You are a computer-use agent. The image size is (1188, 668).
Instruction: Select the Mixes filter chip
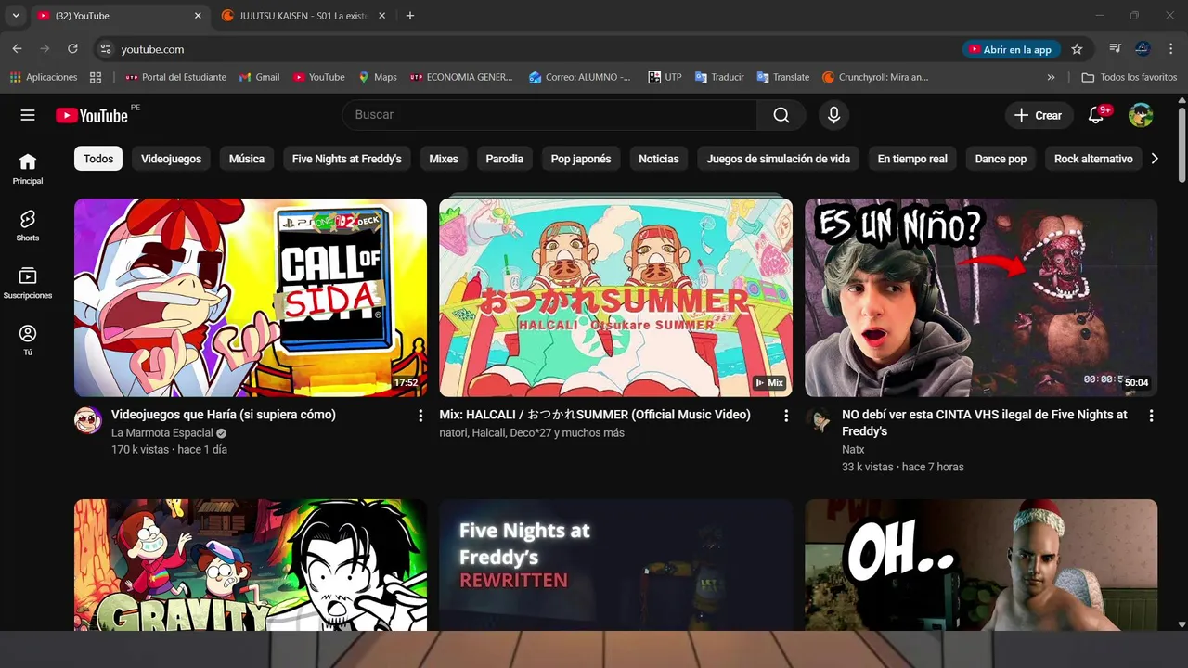point(444,159)
